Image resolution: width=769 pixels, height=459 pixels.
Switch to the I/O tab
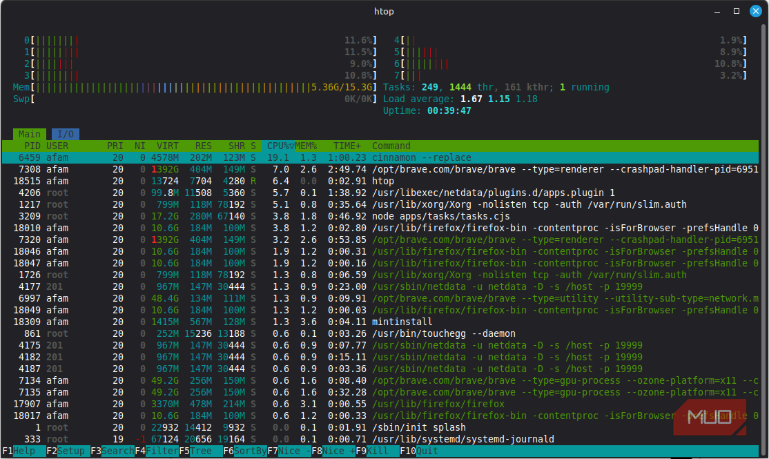click(x=65, y=134)
